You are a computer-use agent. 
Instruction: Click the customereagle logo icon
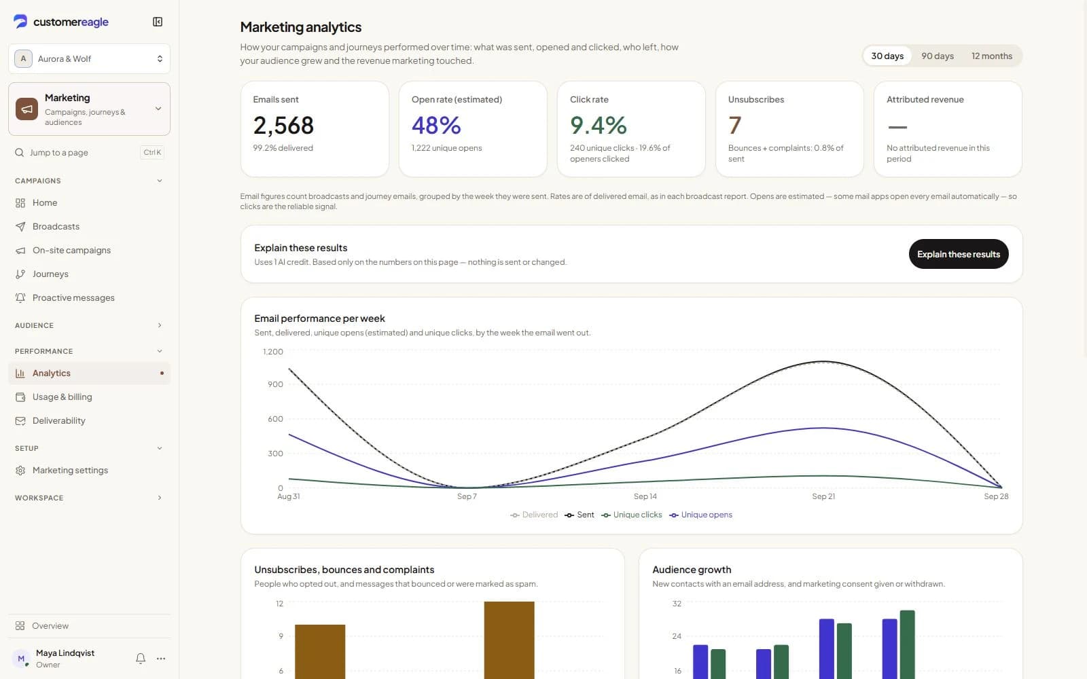pyautogui.click(x=20, y=22)
